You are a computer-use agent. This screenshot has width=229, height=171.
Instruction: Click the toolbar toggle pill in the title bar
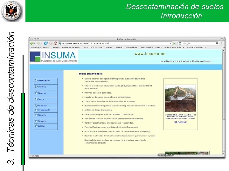222,39
